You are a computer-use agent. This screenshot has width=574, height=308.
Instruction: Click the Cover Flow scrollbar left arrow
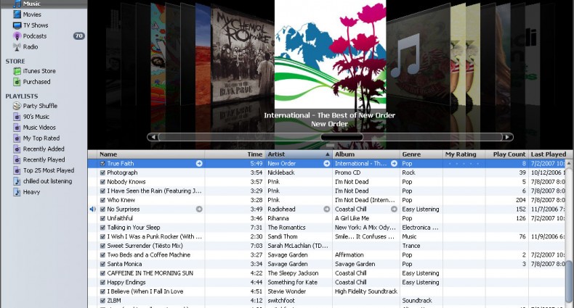click(x=151, y=136)
